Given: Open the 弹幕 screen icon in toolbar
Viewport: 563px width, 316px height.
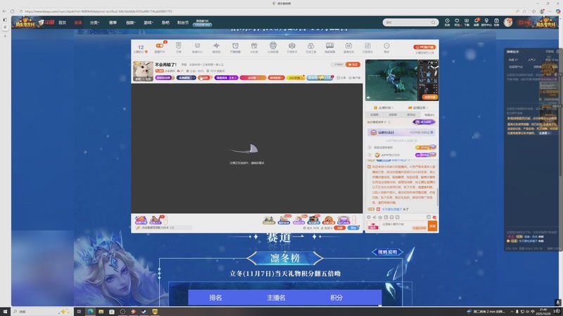Looking at the screenshot, I should click(329, 46).
